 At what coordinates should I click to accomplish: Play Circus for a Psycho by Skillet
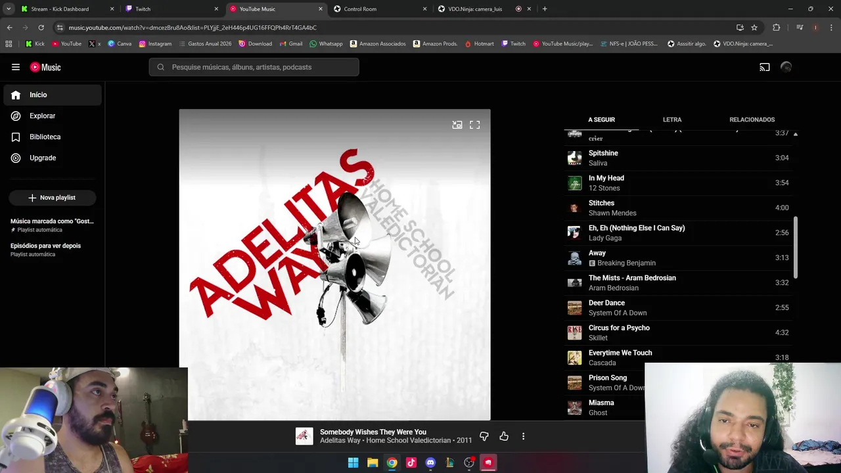click(679, 332)
